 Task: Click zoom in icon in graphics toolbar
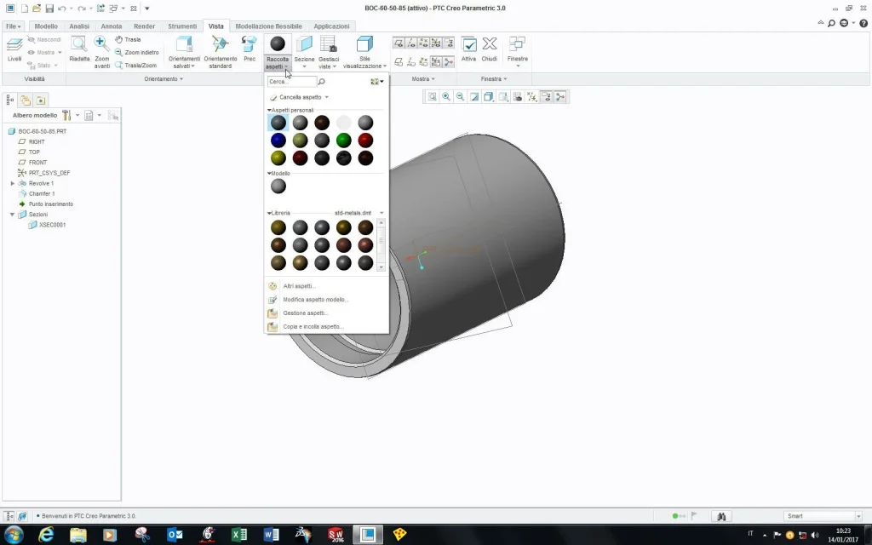[x=446, y=97]
